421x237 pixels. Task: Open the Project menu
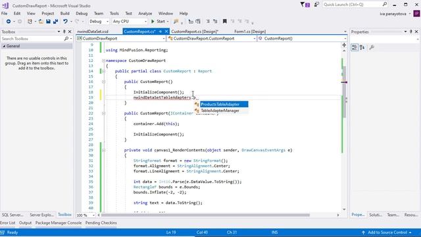[x=47, y=13]
